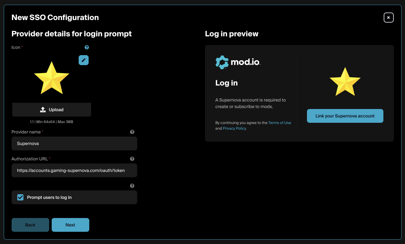Image resolution: width=405 pixels, height=244 pixels.
Task: Click Link your Supernova account button
Action: tap(345, 116)
